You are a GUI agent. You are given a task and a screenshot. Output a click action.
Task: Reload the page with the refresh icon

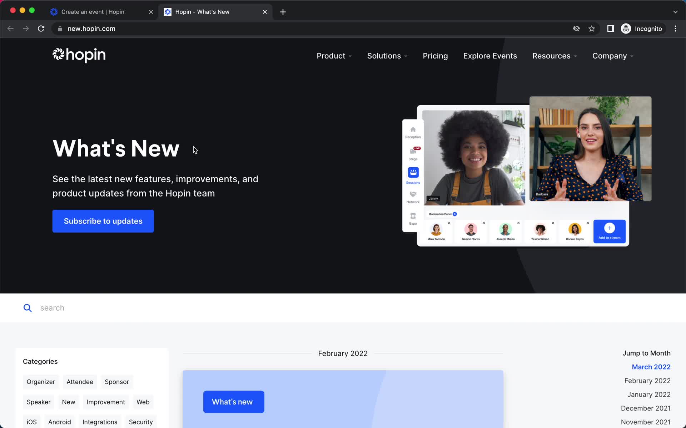41,29
